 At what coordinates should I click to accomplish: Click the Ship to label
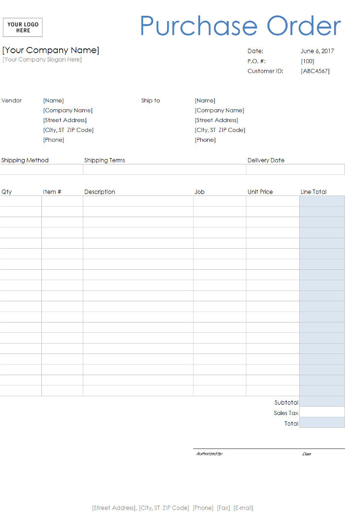(x=150, y=100)
